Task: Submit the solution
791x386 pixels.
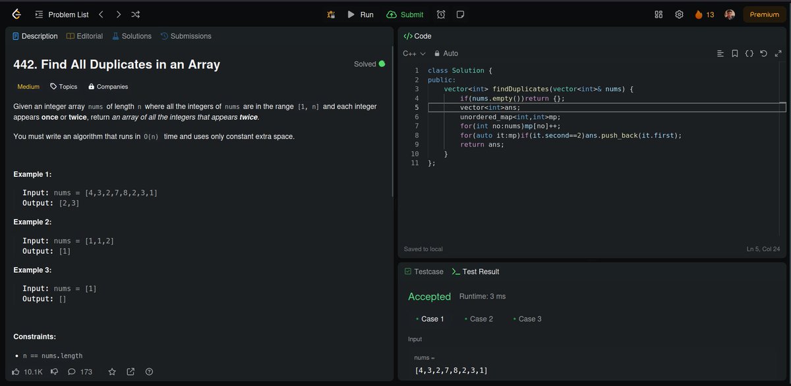Action: (405, 14)
